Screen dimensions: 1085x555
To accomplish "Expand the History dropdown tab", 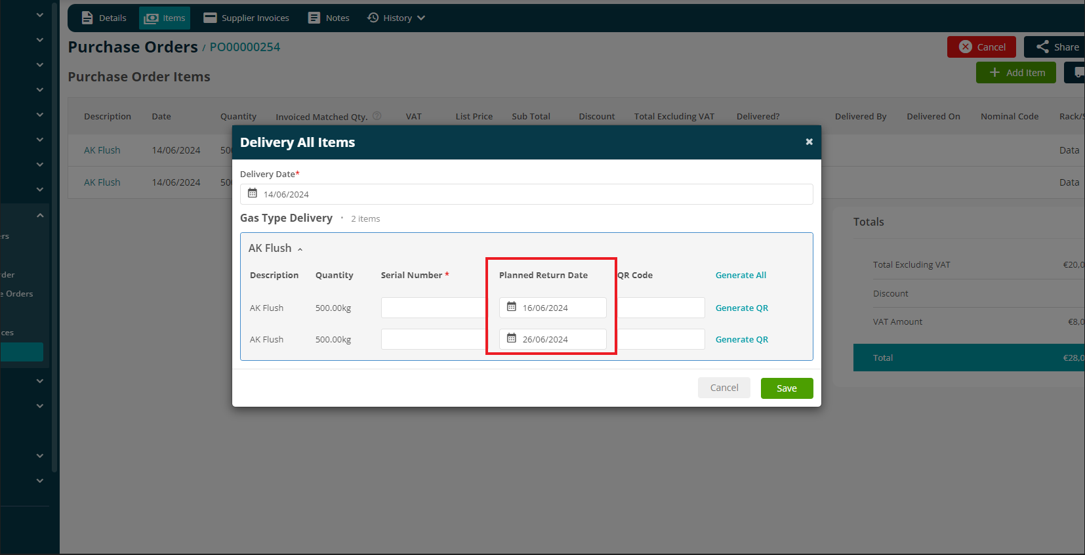I will click(x=396, y=18).
